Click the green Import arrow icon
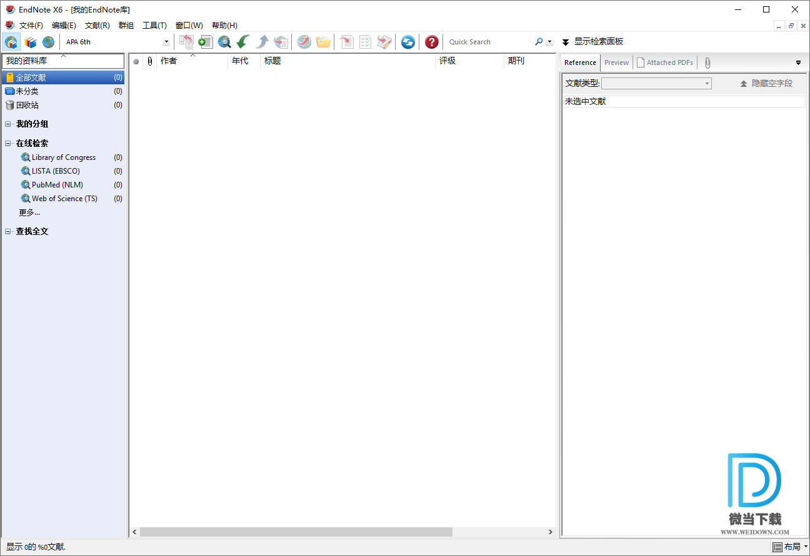 [x=243, y=42]
